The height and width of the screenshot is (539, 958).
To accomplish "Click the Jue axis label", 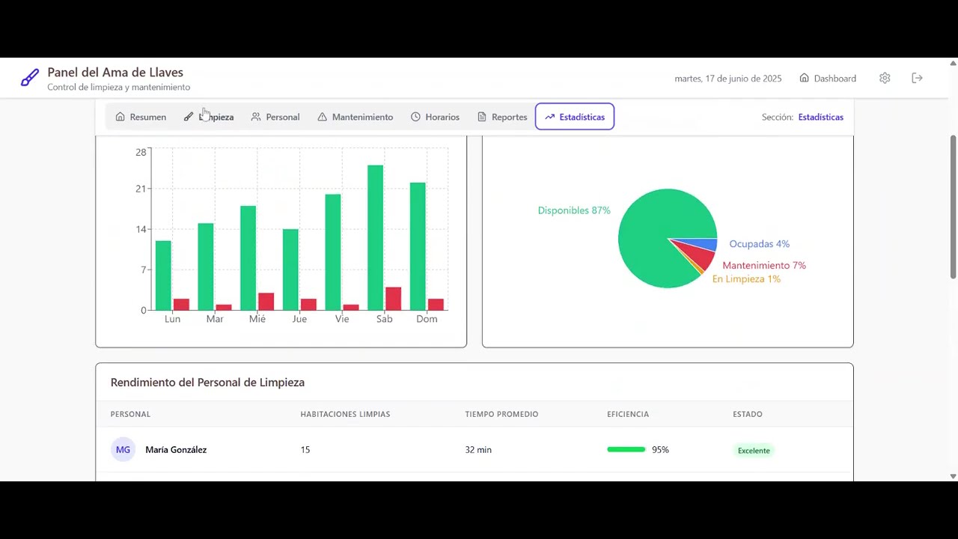I will coord(299,319).
